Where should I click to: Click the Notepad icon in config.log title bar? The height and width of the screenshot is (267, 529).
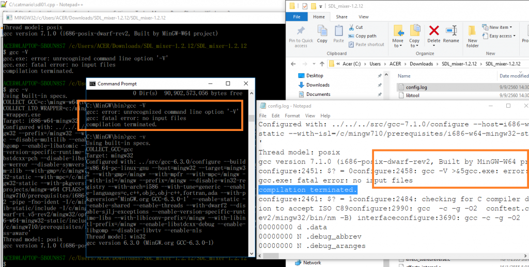(263, 106)
